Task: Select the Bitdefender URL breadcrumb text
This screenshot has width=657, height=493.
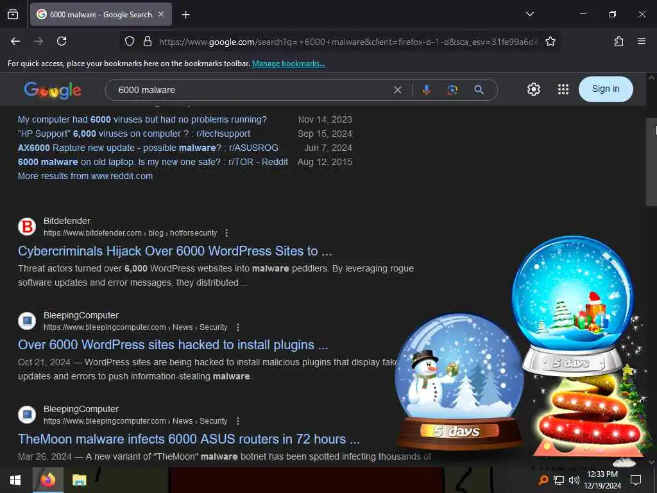Action: pos(130,232)
